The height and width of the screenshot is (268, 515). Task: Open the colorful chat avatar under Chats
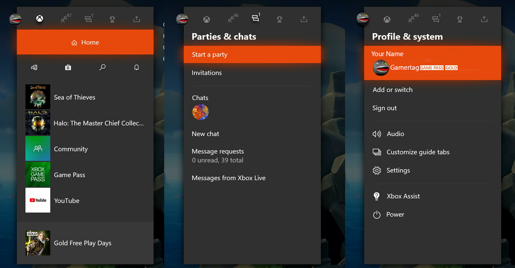point(200,112)
